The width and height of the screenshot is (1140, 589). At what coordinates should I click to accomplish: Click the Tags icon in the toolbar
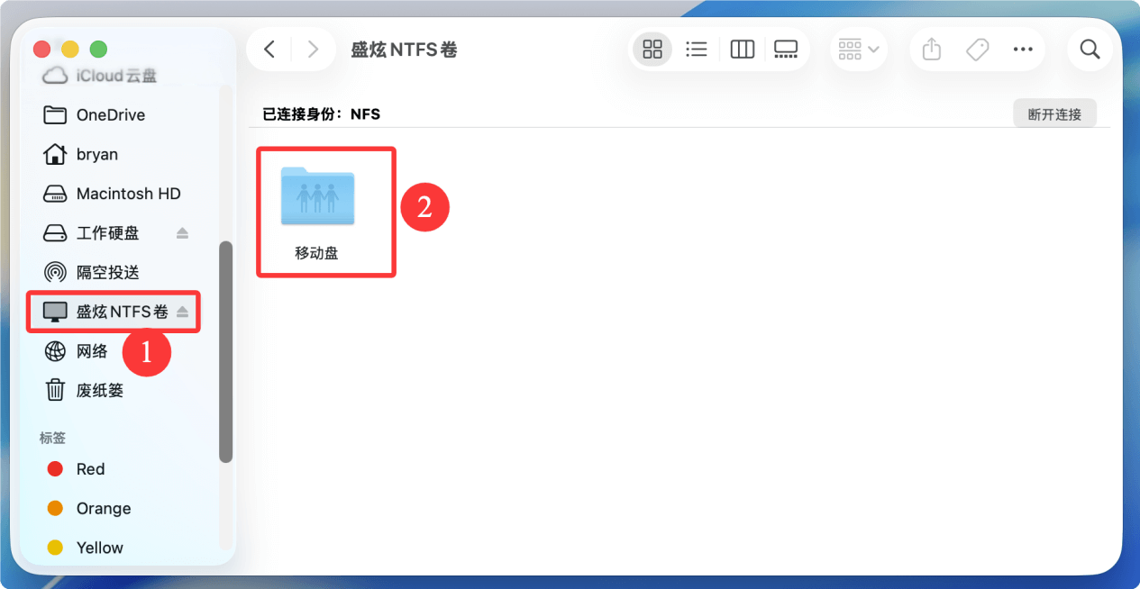pyautogui.click(x=977, y=50)
